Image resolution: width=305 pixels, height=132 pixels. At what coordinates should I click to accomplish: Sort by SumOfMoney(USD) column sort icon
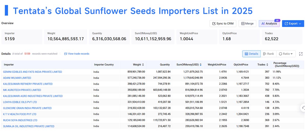click(x=200, y=64)
